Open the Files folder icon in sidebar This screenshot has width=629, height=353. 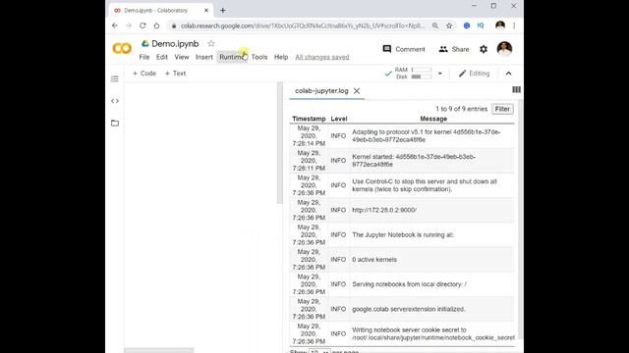(115, 123)
